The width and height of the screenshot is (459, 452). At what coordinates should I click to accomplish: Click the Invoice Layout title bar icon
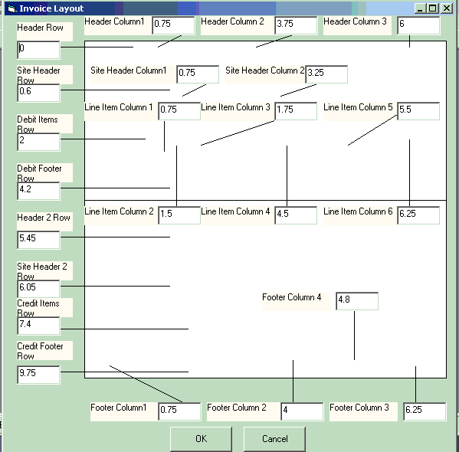pyautogui.click(x=11, y=8)
